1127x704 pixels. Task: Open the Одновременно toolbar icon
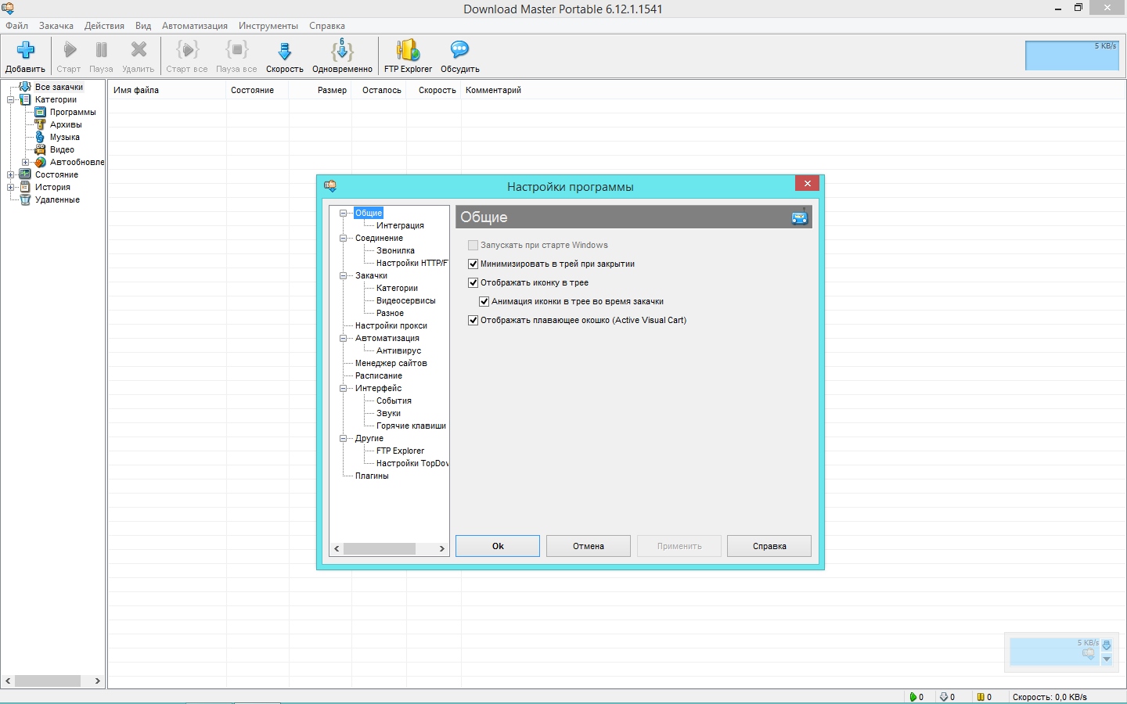click(342, 50)
